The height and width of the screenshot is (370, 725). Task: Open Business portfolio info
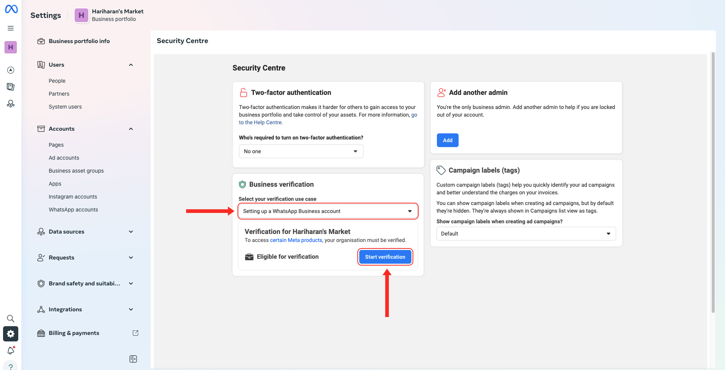[79, 41]
